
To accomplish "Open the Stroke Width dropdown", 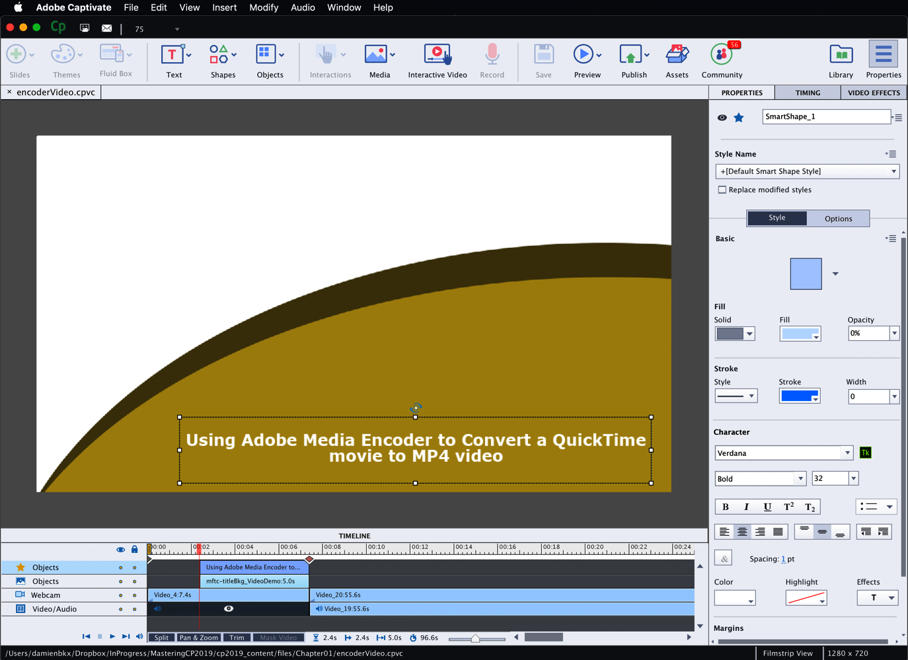I will [894, 396].
